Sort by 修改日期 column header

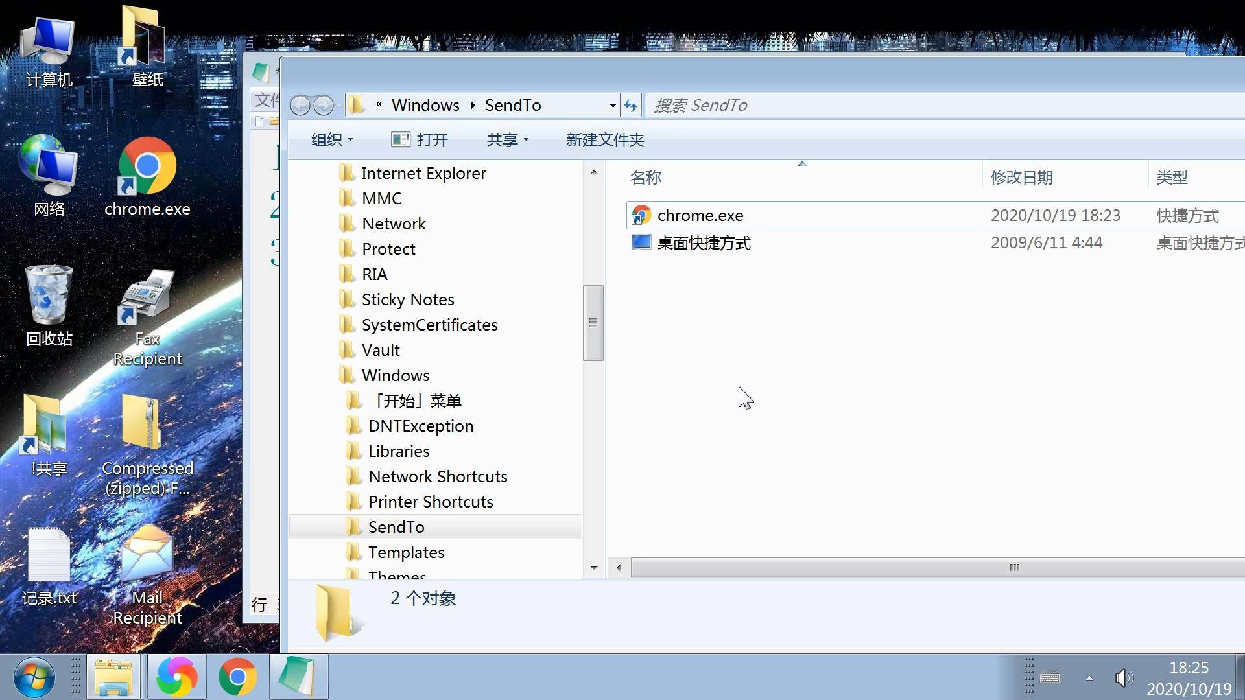click(x=1021, y=178)
